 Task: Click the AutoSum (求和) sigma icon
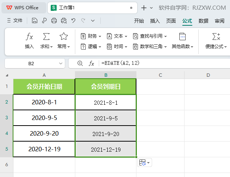pos(46,37)
